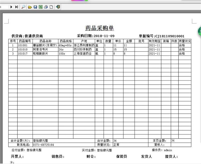Viewport: 201px width, 164px height.
Task: Open page setup blank page icon
Action: tap(51, 7)
